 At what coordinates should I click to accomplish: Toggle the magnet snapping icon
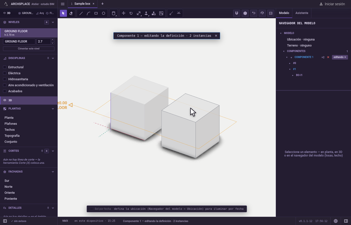237,13
